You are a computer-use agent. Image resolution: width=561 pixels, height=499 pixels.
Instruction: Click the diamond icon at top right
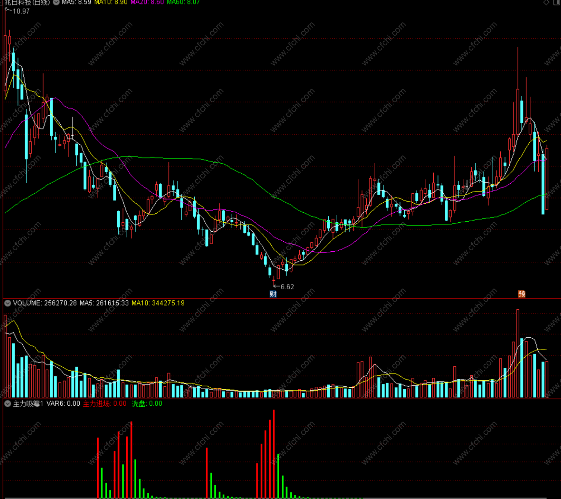546,2
